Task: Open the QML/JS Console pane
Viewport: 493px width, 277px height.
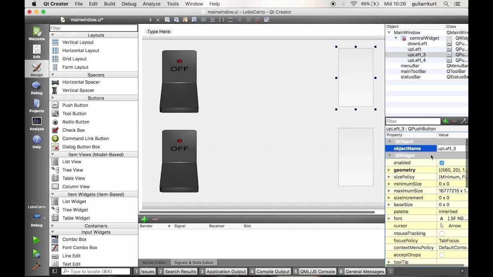Action: pyautogui.click(x=314, y=272)
